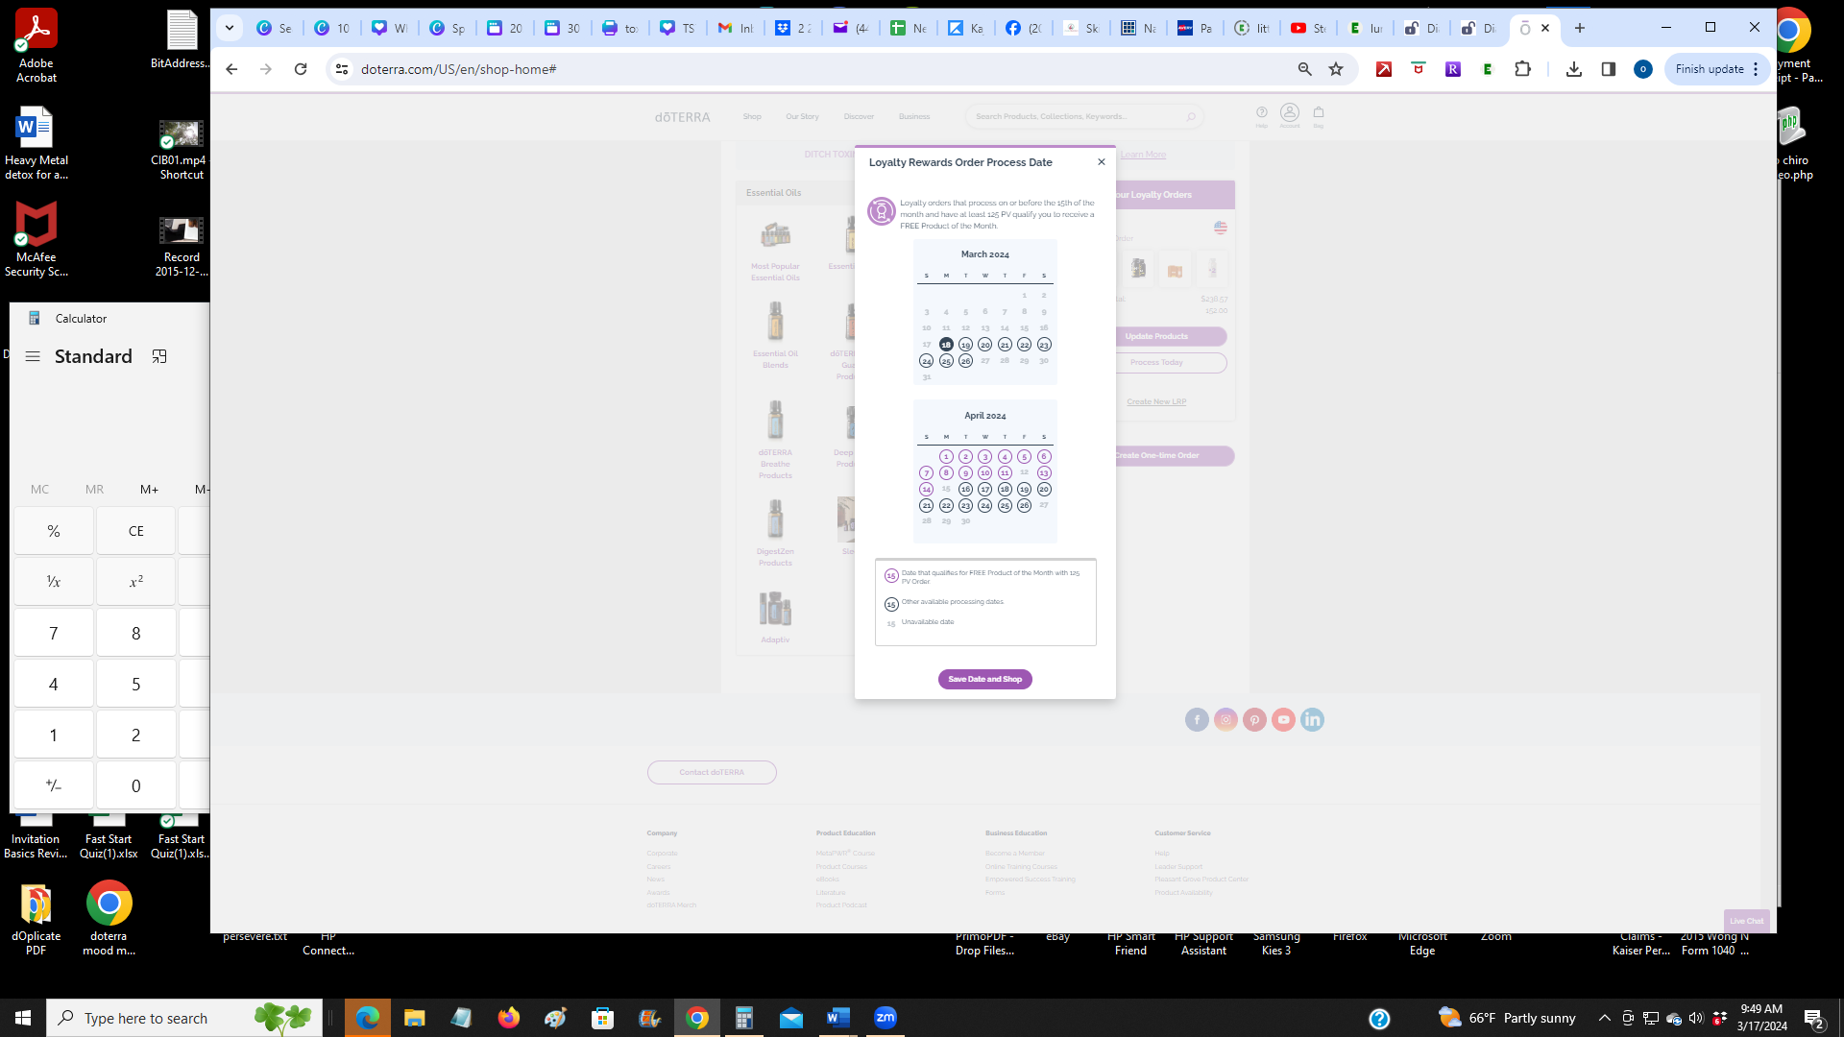Click the percent key in Calculator

tap(54, 531)
